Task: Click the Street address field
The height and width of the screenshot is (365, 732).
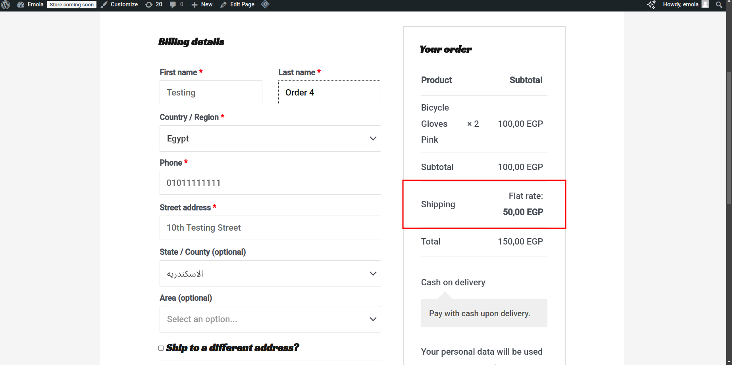Action: 270,227
